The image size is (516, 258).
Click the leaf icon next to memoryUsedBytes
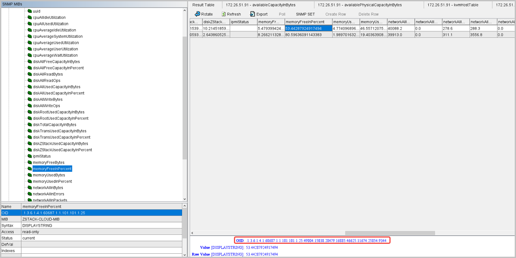(30, 175)
